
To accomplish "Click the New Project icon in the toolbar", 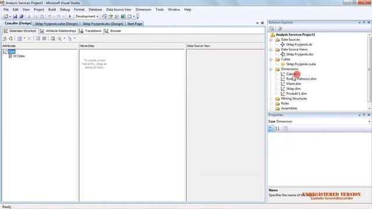I will [x=6, y=16].
